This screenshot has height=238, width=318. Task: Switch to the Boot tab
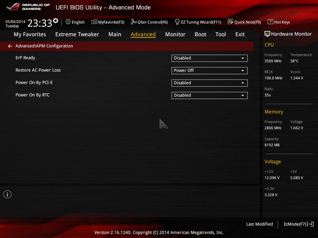point(200,34)
